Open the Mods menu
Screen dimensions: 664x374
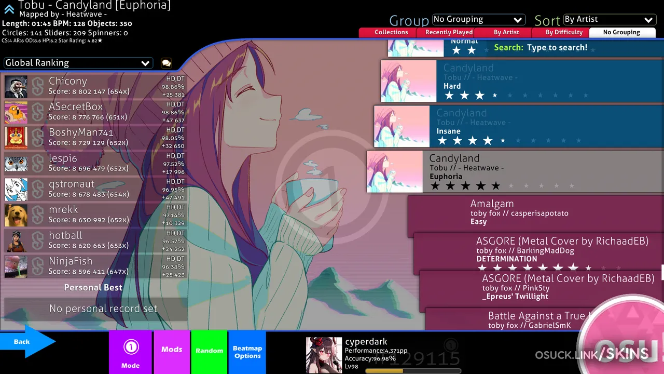pyautogui.click(x=172, y=353)
